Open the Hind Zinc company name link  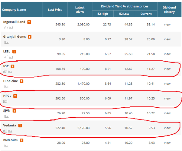click(11, 81)
